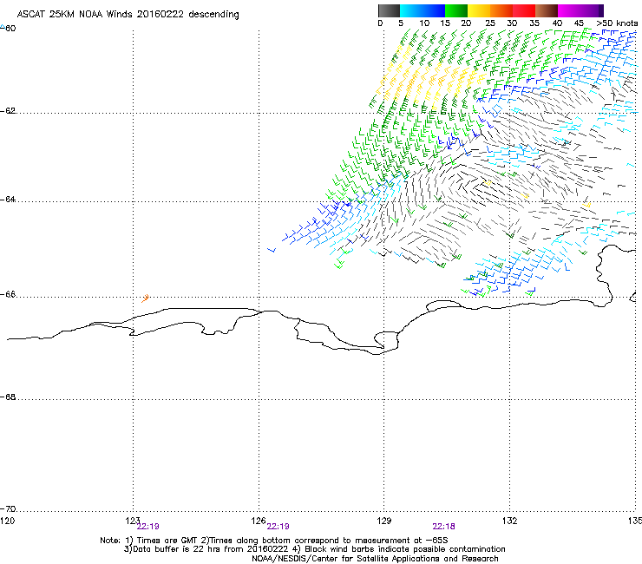
Task: Select the orange 25-30 knots legend color
Action: [501, 10]
